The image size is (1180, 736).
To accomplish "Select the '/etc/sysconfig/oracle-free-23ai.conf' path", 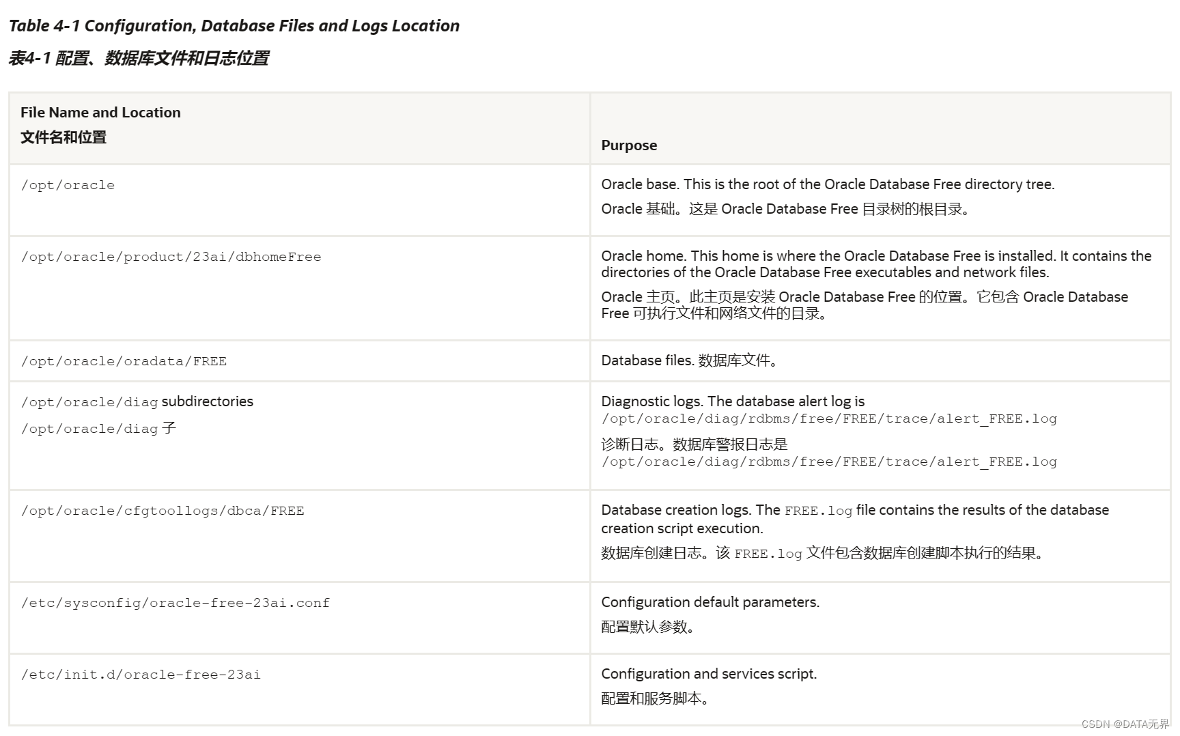I will click(175, 603).
